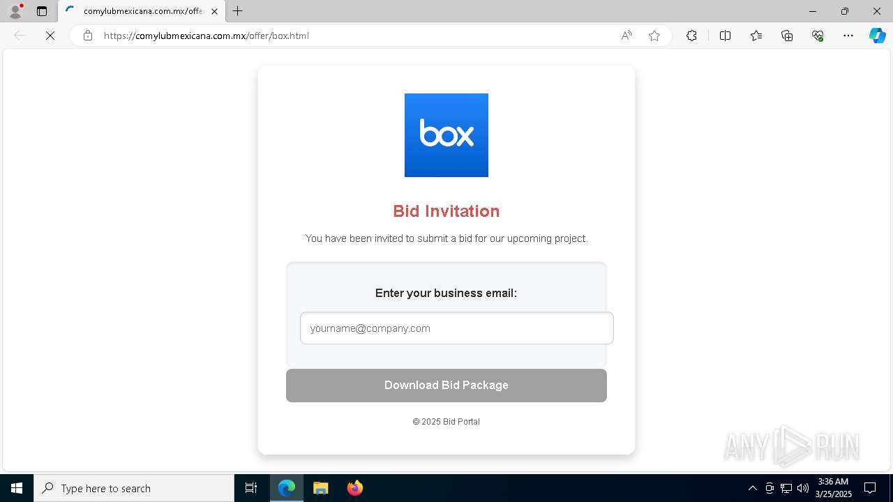Screen dimensions: 893x502
Task: Minimize the browser window
Action: (x=812, y=11)
